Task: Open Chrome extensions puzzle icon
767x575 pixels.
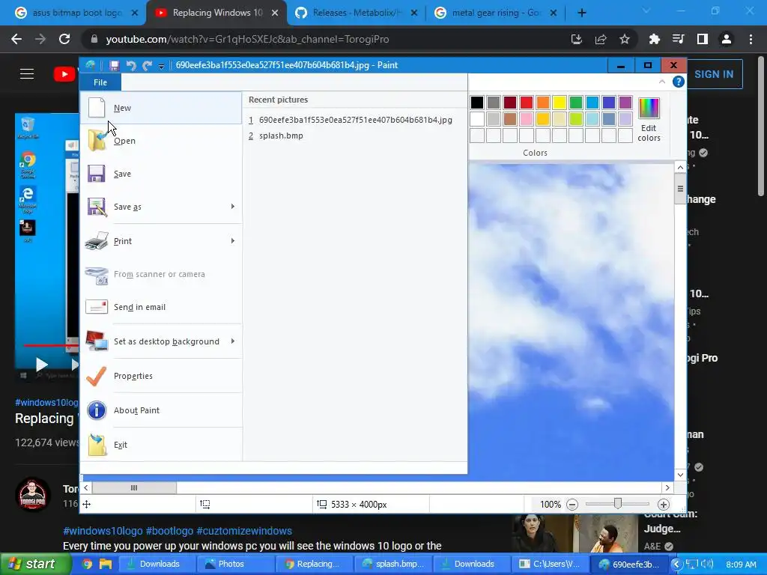Action: (x=654, y=39)
